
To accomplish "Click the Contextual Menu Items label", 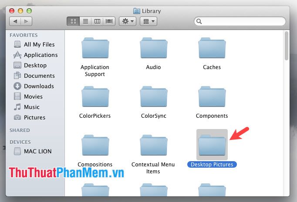I will point(153,168).
